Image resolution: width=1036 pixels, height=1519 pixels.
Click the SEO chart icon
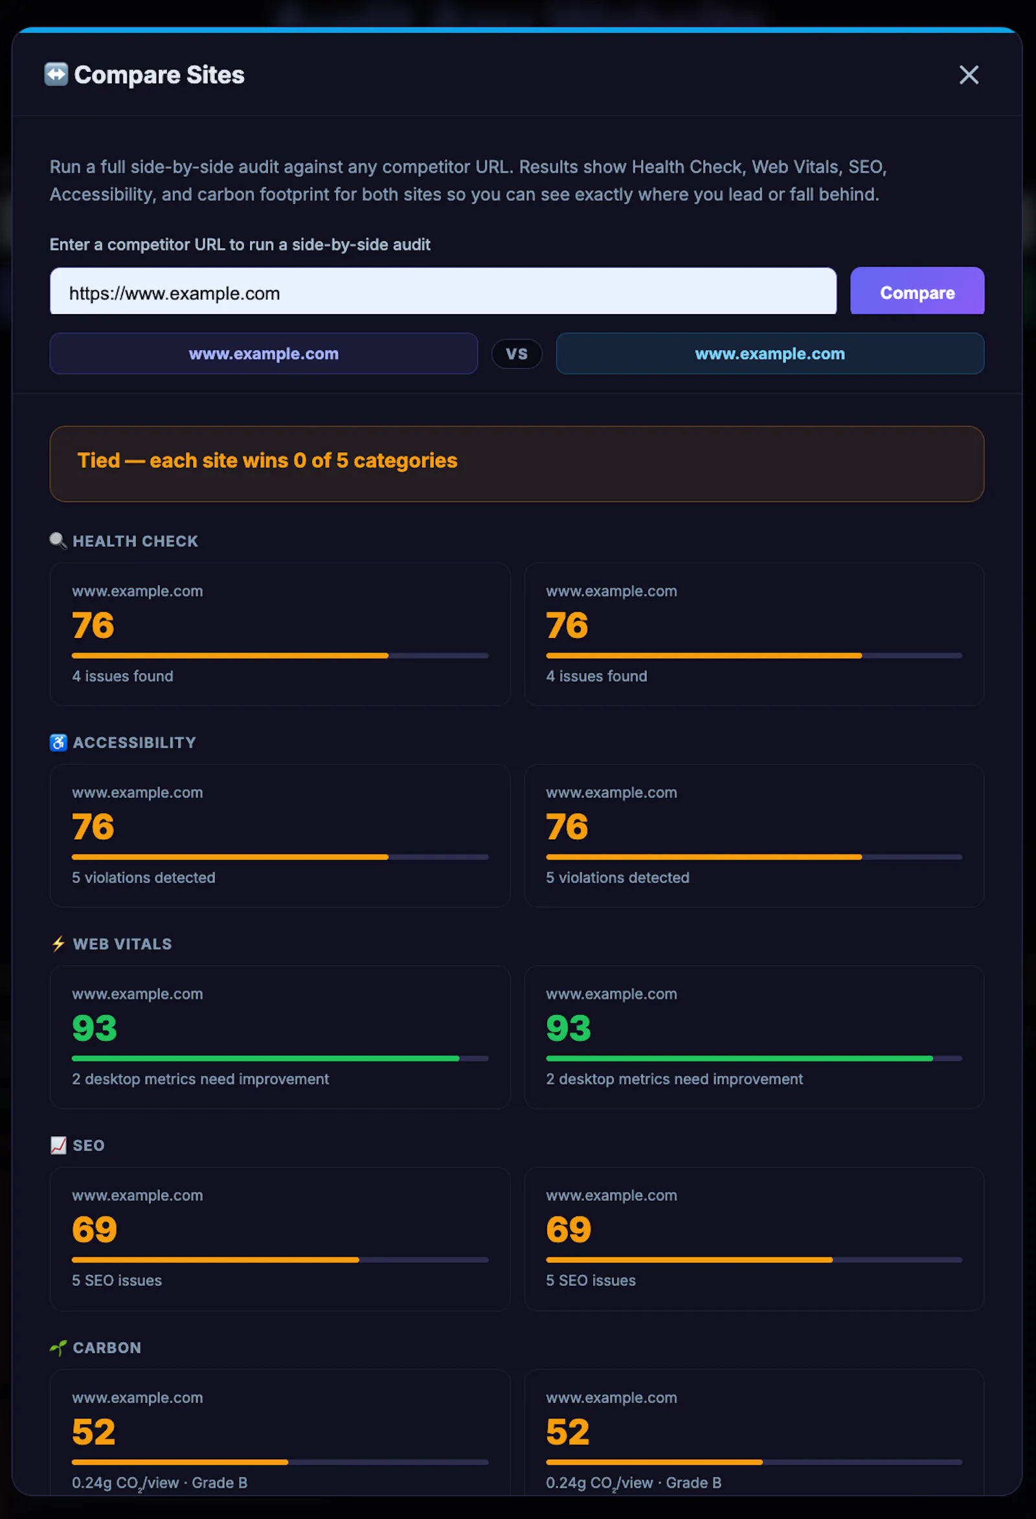click(58, 1145)
